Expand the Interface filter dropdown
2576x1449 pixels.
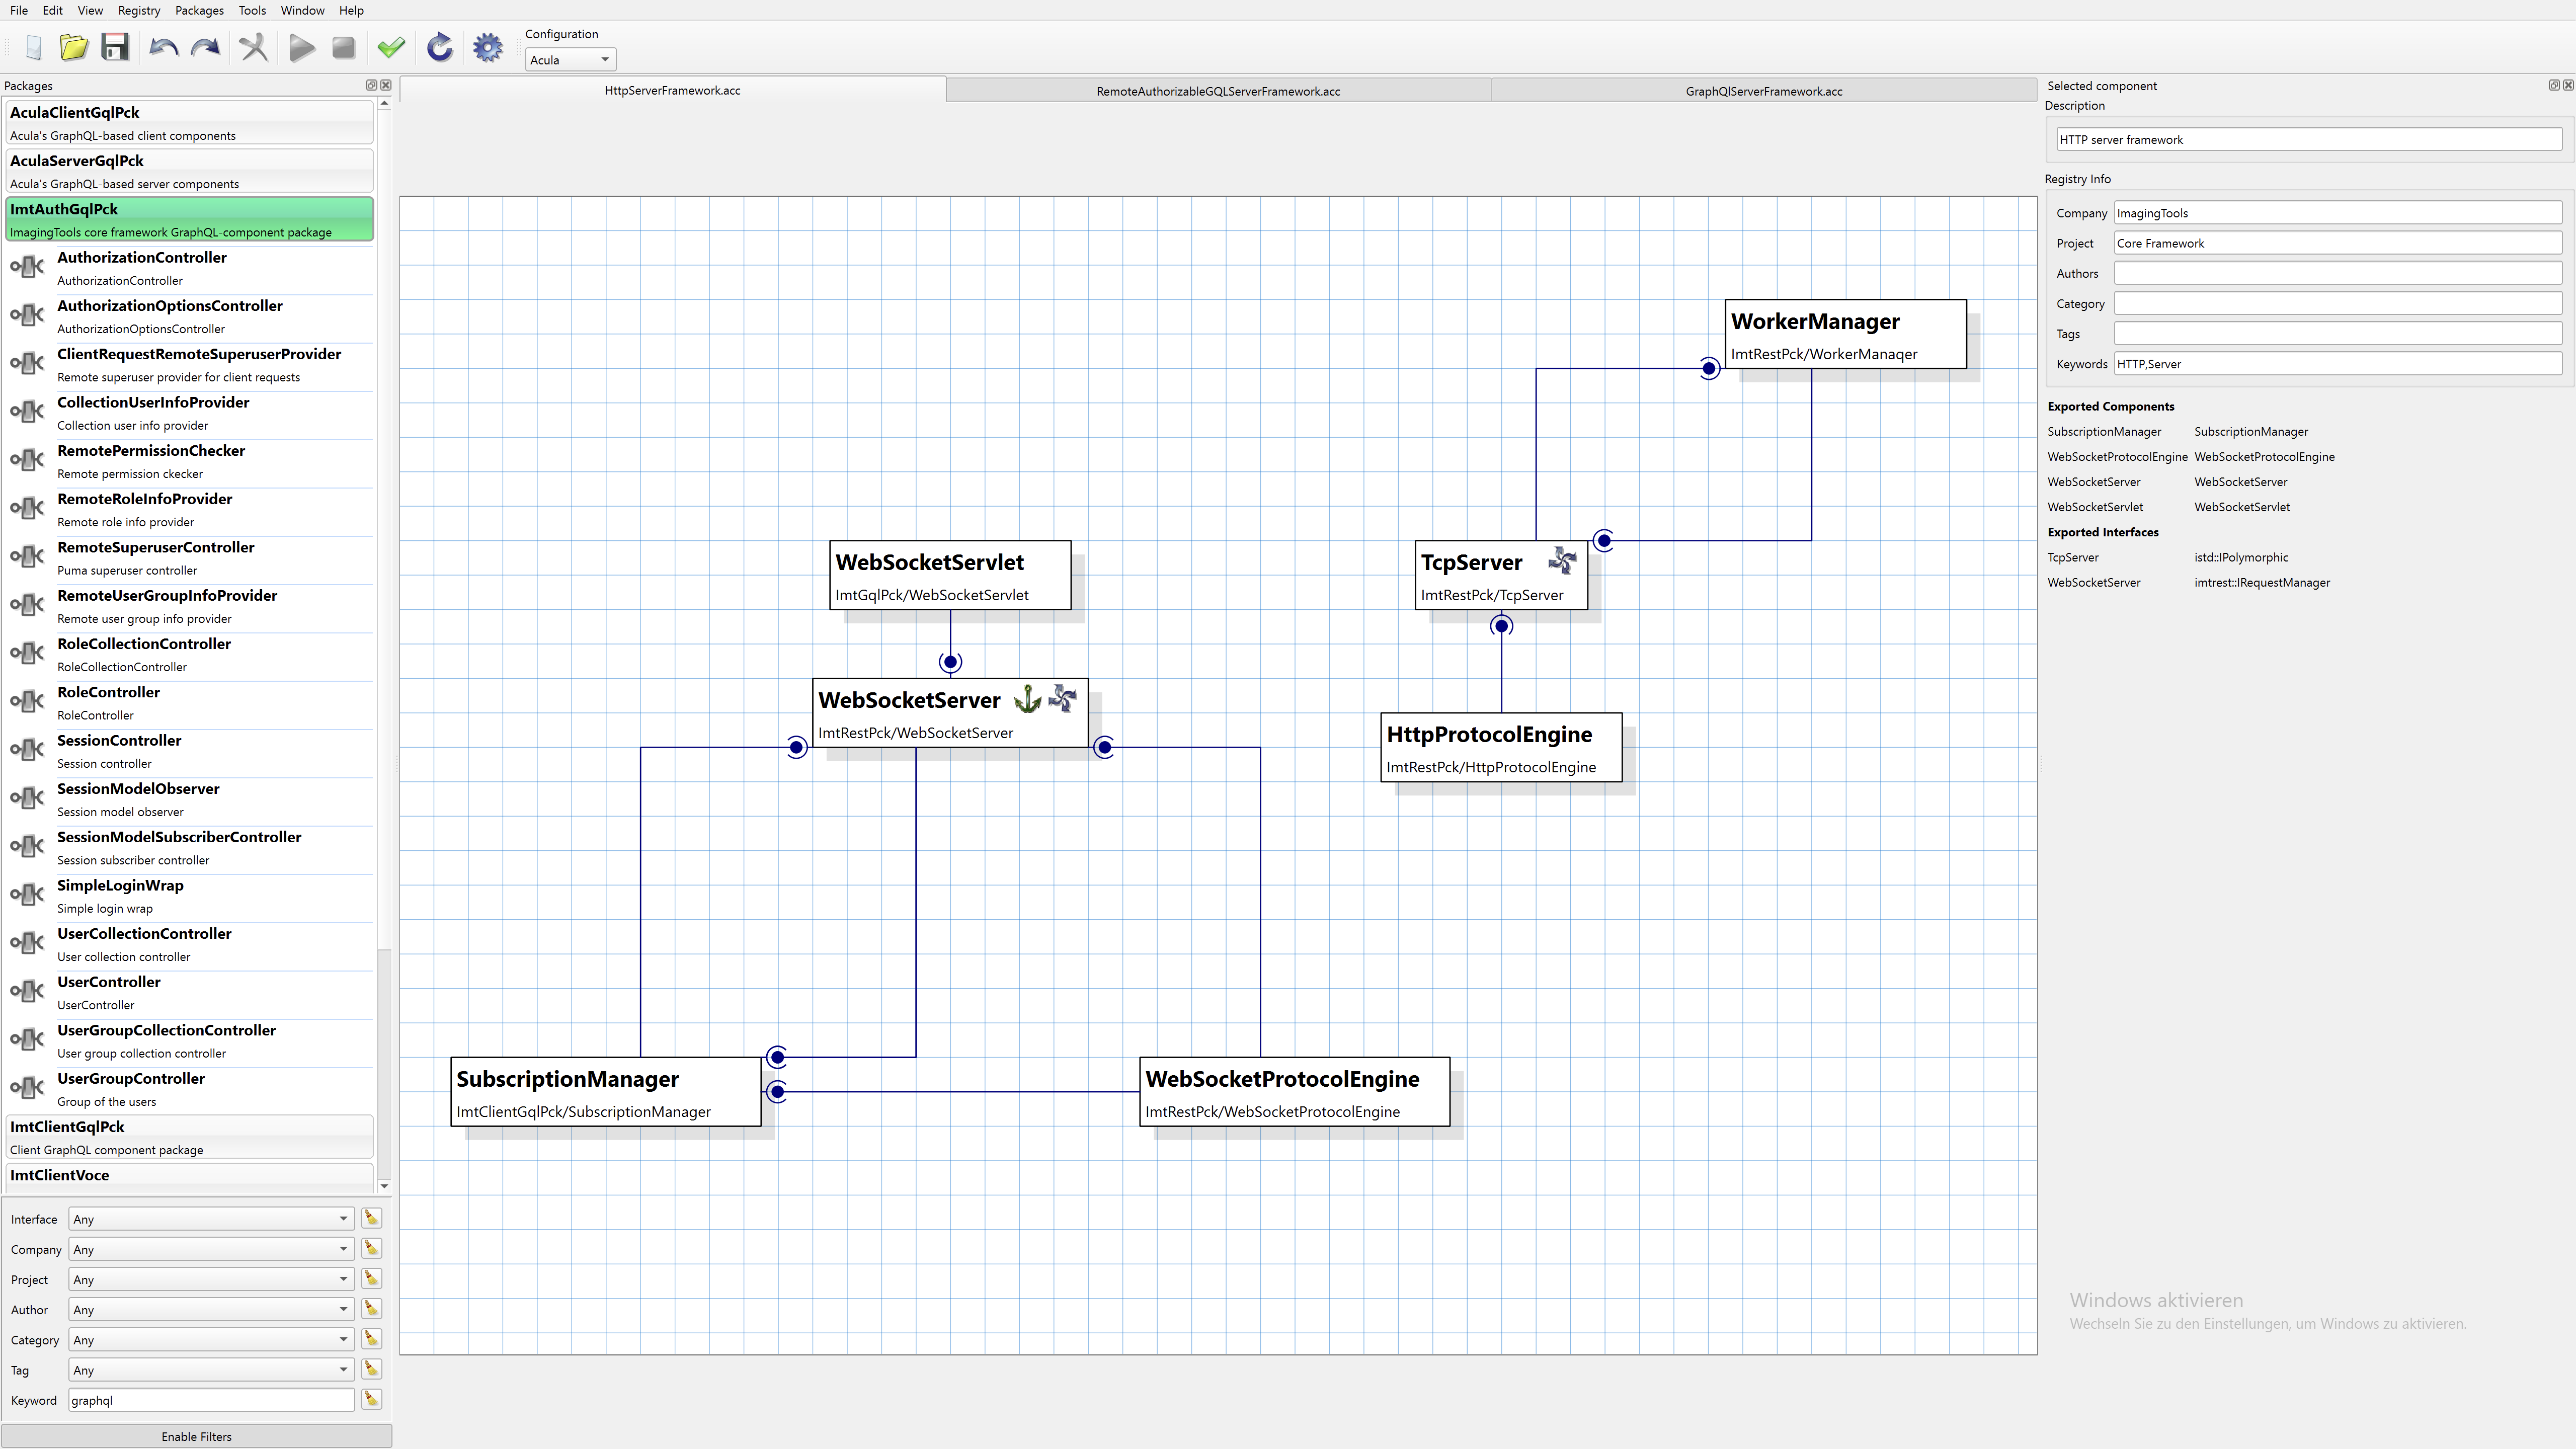(x=211, y=1219)
